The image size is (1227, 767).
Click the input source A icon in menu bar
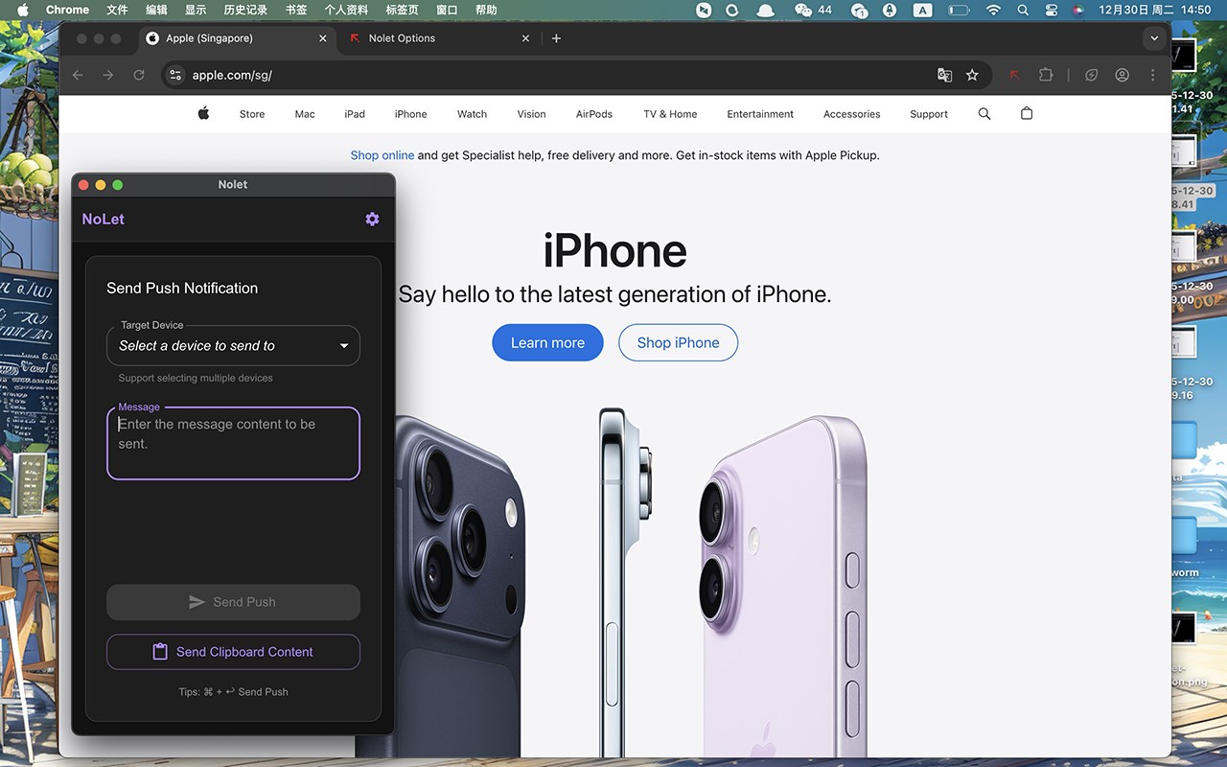923,10
